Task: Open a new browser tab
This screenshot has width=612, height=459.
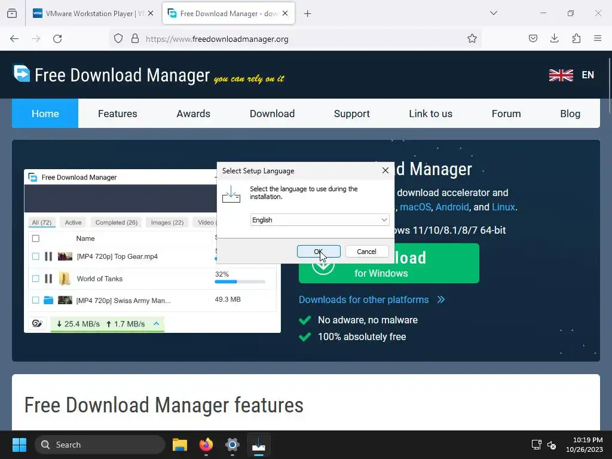Action: pyautogui.click(x=308, y=13)
